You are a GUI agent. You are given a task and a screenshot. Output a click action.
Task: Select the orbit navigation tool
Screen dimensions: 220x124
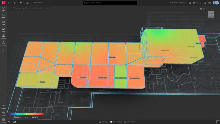(9, 3)
